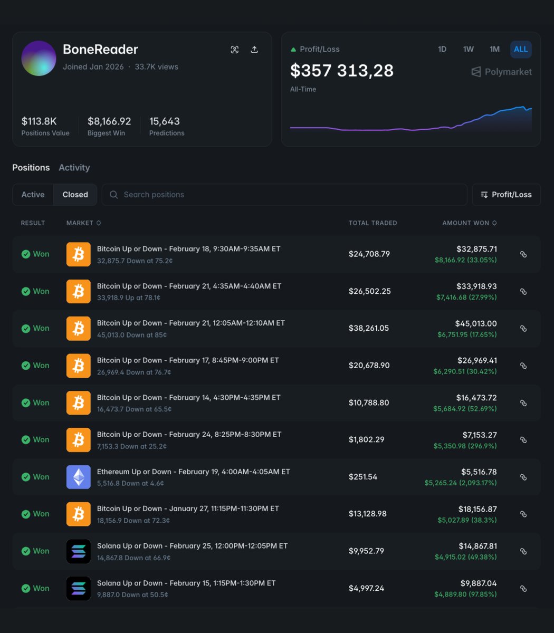The image size is (554, 633).
Task: Click Solana logo in February 25 market row
Action: (79, 551)
